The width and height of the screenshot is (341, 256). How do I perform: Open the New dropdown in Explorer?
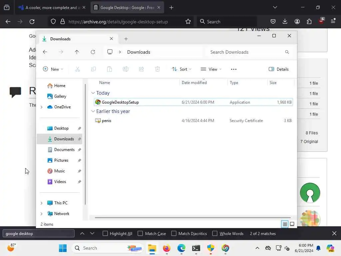(53, 69)
